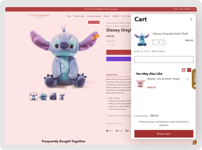Decrease cart quantity with minus icon
The width and height of the screenshot is (202, 150).
[155, 42]
